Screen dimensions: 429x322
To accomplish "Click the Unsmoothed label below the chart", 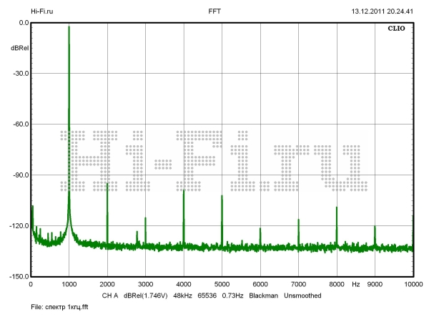I will click(x=307, y=295).
